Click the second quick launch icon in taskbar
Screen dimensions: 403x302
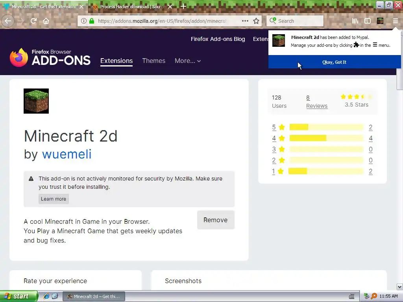click(55, 296)
